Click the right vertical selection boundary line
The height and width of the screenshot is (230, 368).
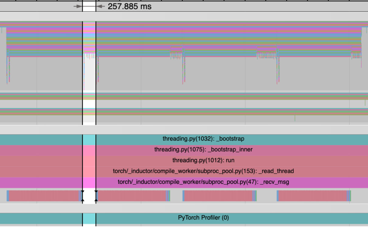(x=96, y=76)
